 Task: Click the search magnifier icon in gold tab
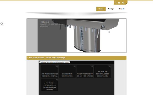coord(116,3)
